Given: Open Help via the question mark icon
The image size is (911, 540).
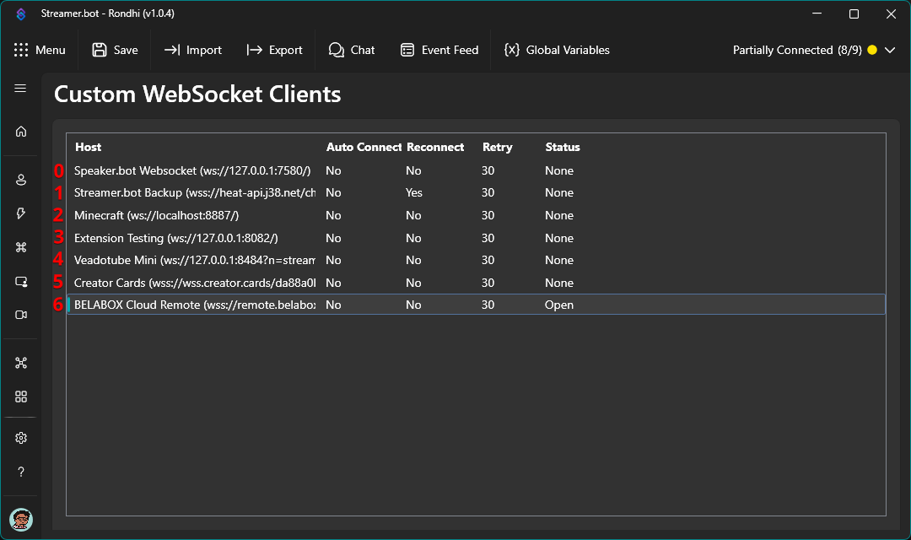Looking at the screenshot, I should tap(20, 471).
